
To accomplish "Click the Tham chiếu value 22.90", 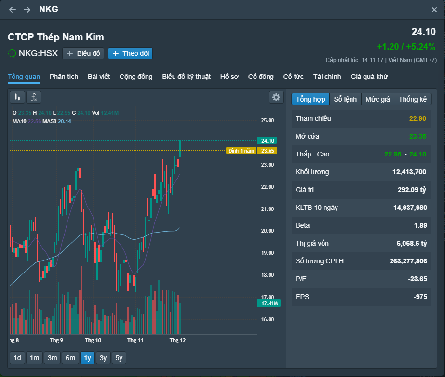I will (418, 118).
